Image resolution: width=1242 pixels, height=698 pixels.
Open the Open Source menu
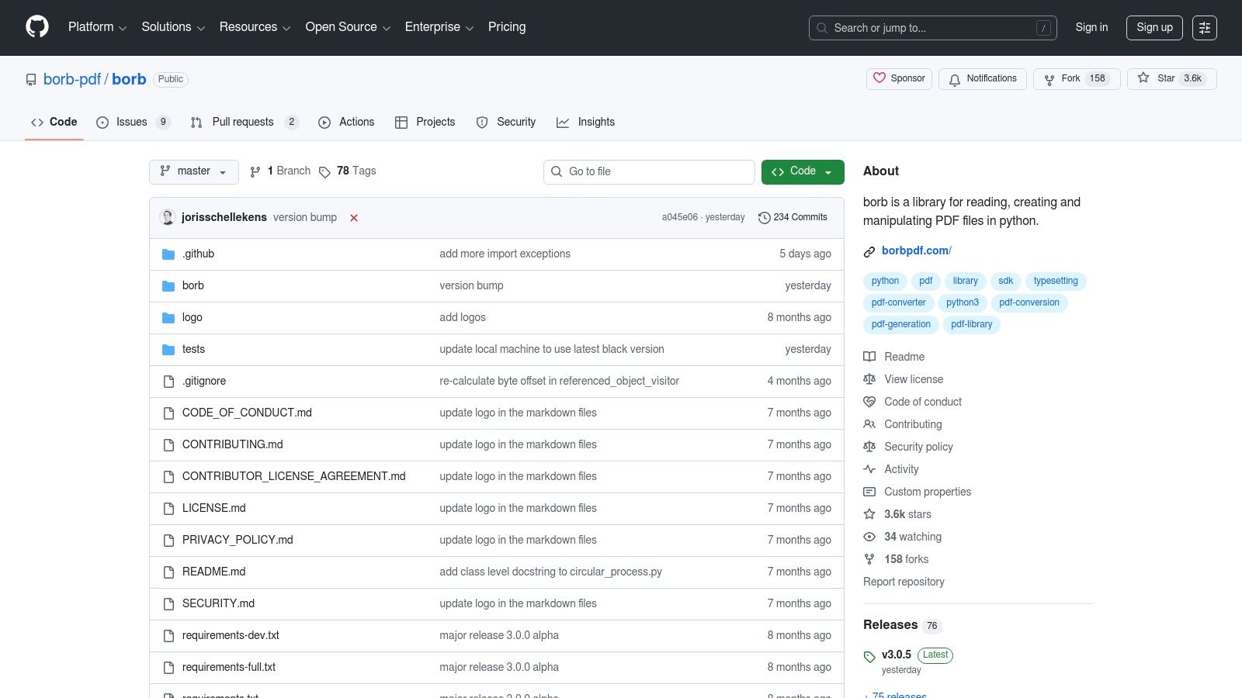347,27
